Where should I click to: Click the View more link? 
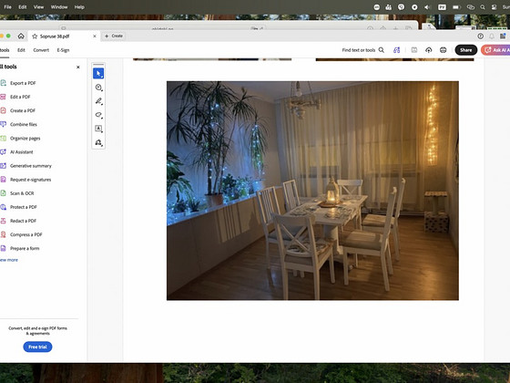[x=9, y=260]
